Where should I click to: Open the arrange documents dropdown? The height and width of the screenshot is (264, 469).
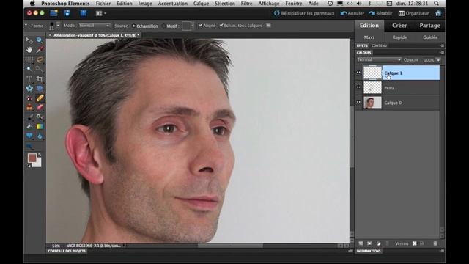point(100,13)
